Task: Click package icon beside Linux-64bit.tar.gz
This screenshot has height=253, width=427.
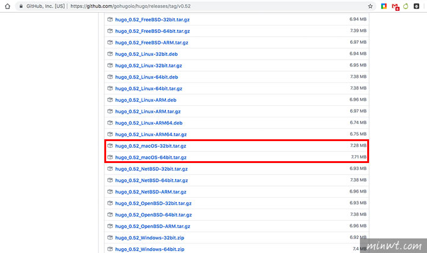Action: [x=110, y=88]
